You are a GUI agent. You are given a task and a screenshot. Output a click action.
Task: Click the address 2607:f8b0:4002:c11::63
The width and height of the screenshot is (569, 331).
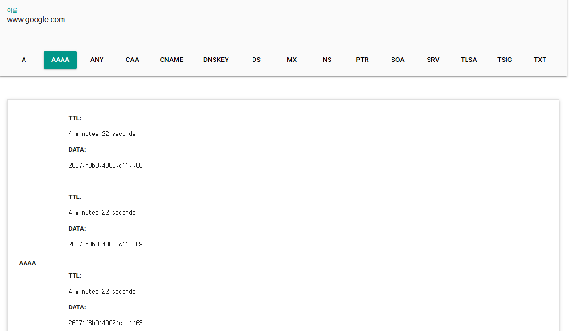click(106, 323)
